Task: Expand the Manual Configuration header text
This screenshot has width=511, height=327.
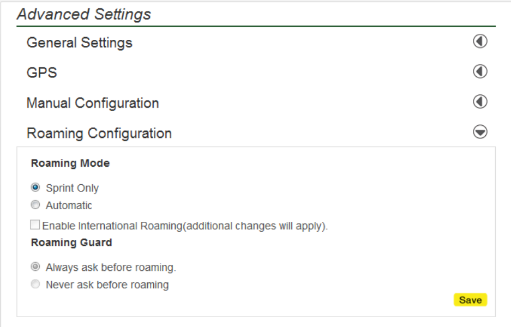Action: (93, 103)
